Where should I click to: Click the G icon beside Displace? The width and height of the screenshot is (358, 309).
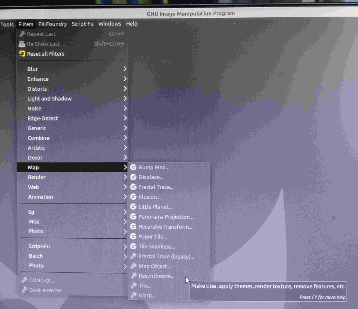pos(133,177)
